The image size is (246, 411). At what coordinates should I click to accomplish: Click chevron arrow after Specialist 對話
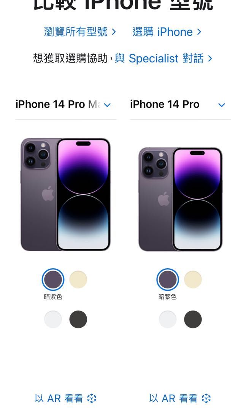tap(210, 58)
